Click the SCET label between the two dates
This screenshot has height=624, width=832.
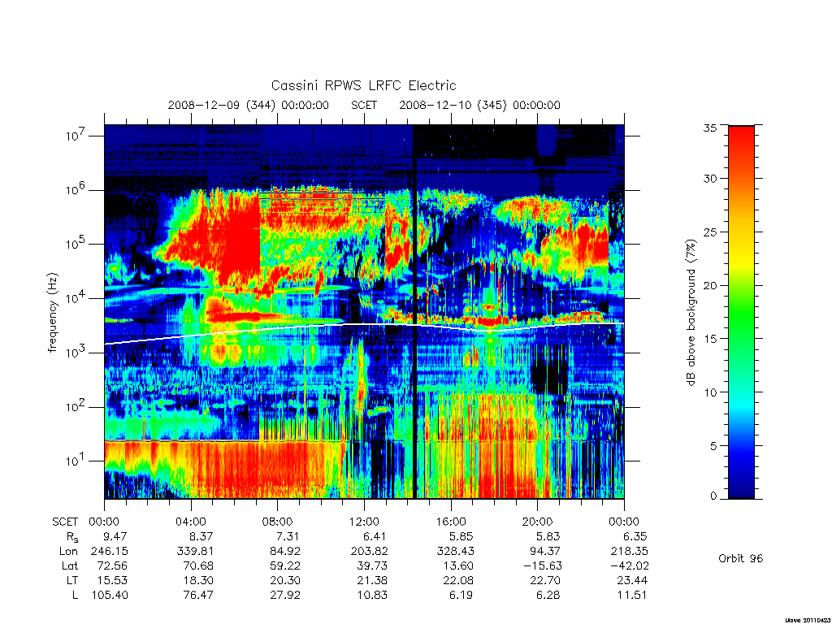(364, 105)
